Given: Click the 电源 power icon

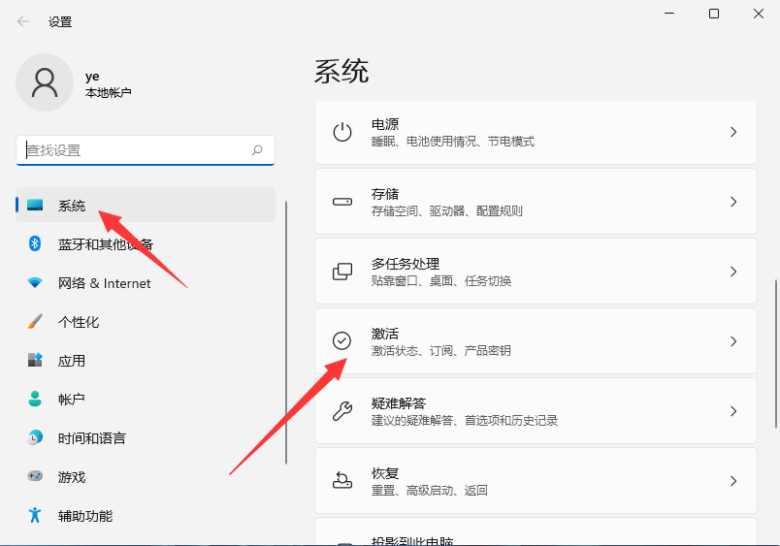Looking at the screenshot, I should pyautogui.click(x=342, y=132).
